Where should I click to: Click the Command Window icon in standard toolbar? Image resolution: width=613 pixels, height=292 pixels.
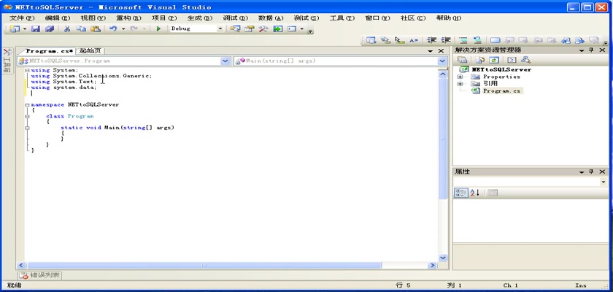(x=292, y=29)
